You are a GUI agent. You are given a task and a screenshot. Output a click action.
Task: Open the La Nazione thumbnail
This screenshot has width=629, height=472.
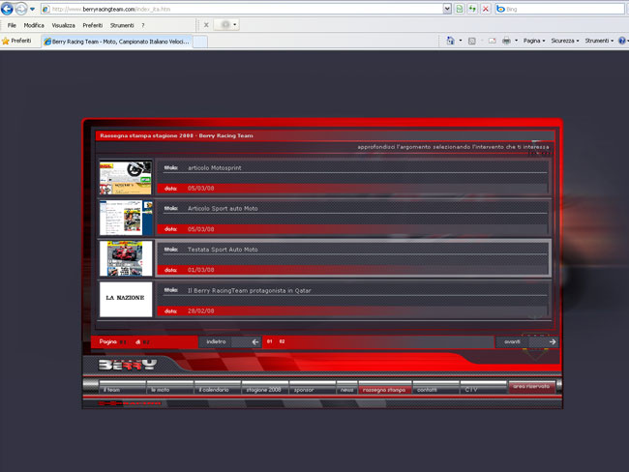[x=126, y=299]
